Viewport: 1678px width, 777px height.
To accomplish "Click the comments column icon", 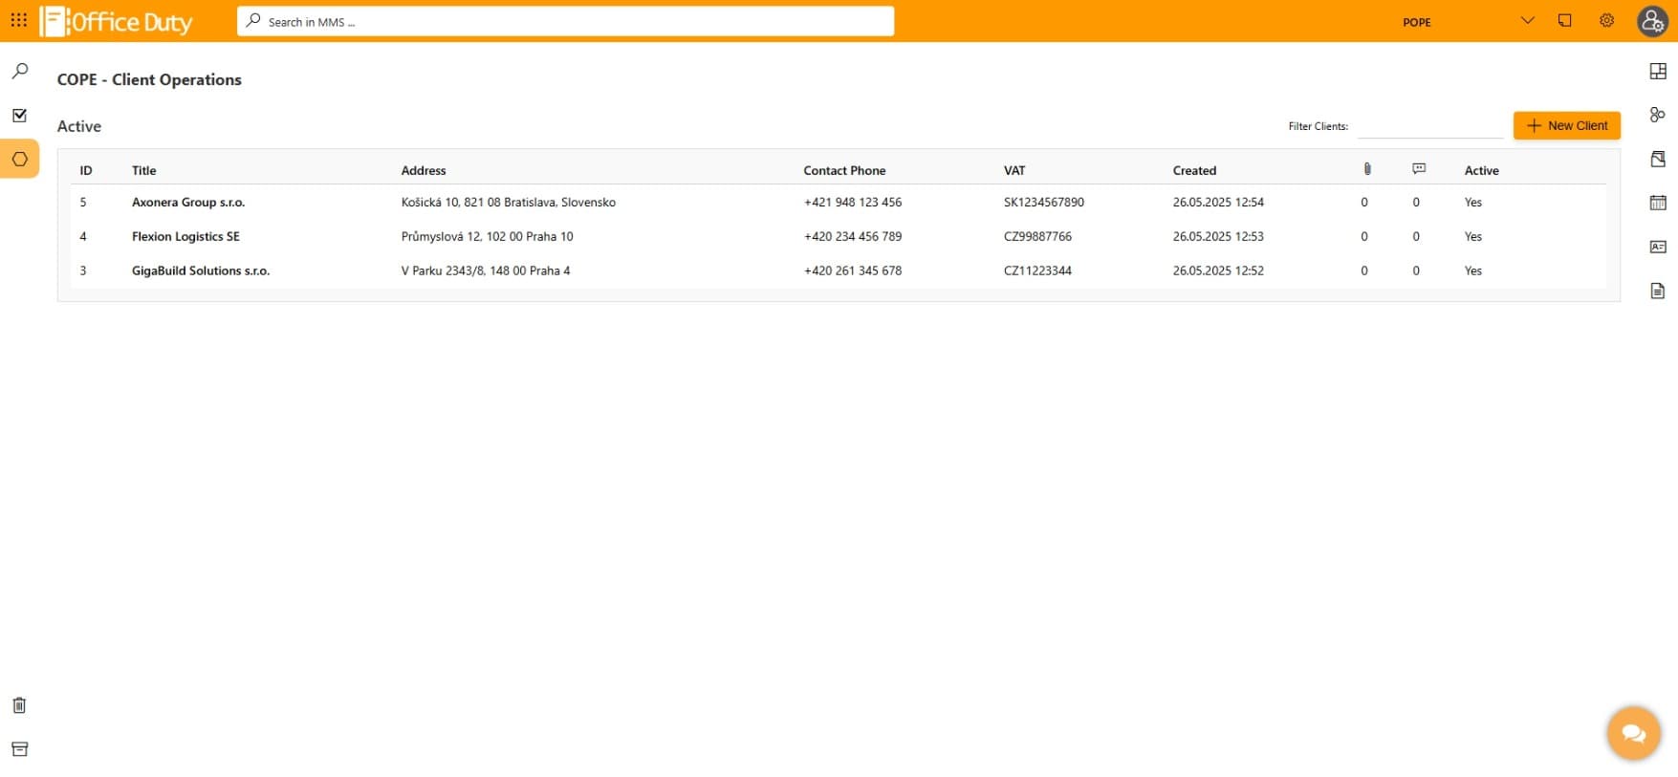I will click(x=1419, y=169).
